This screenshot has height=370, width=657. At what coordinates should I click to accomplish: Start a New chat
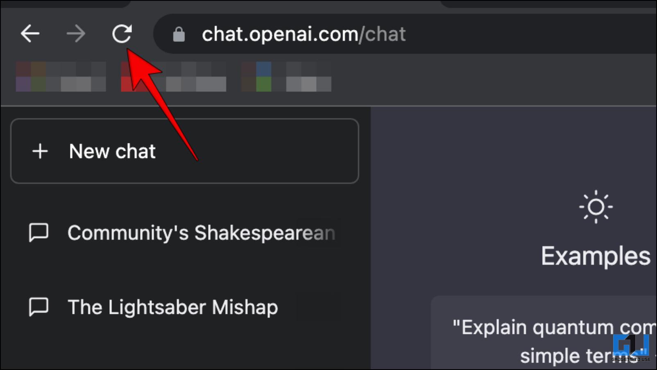(x=185, y=151)
